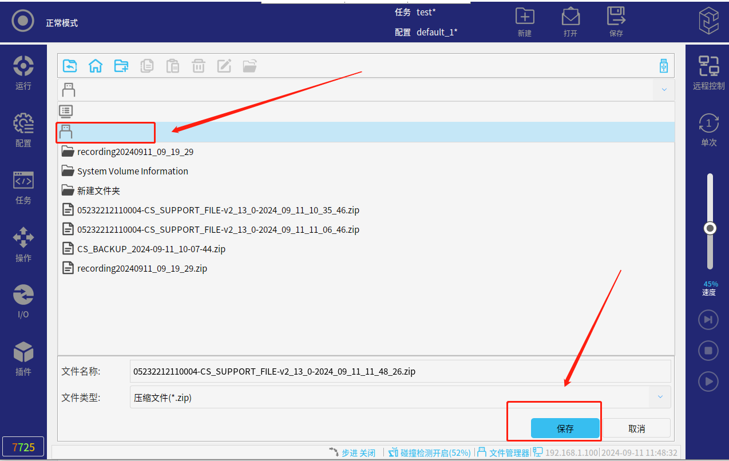This screenshot has width=729, height=461.
Task: Open the Remote Control panel (远程控制)
Action: (x=708, y=73)
